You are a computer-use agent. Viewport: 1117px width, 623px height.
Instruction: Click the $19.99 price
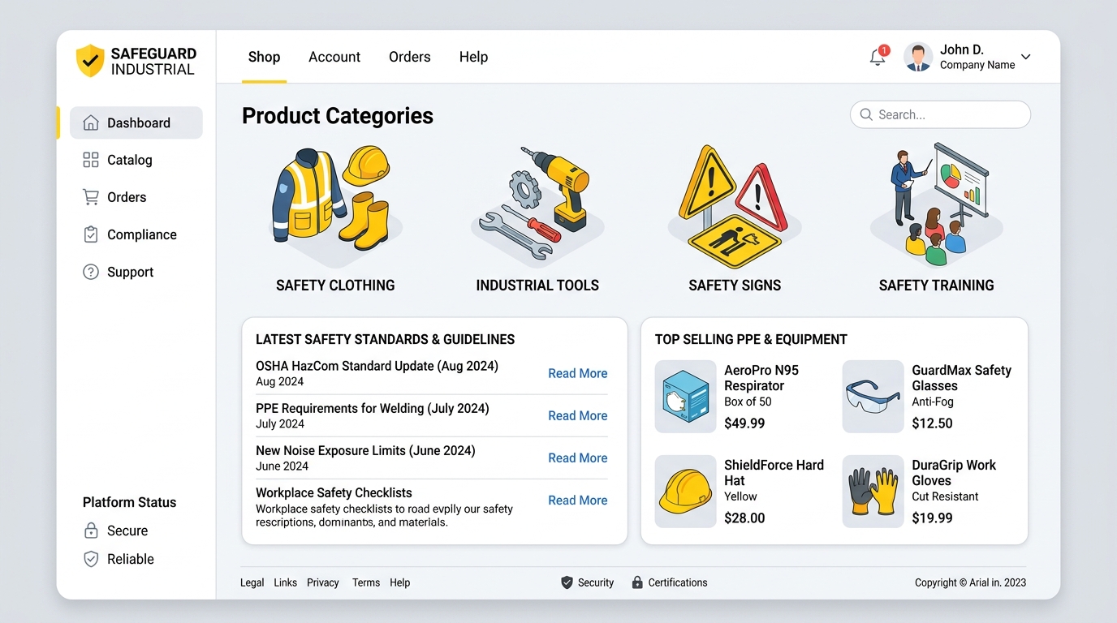pyautogui.click(x=932, y=518)
